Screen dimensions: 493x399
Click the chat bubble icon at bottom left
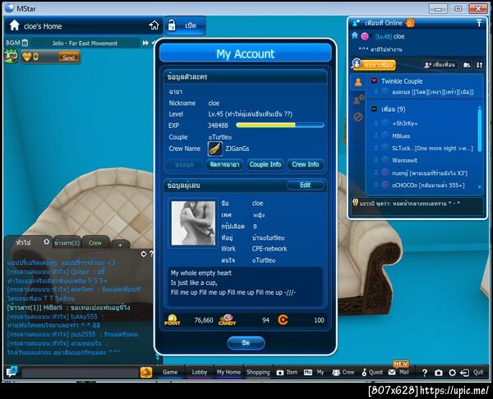click(12, 372)
